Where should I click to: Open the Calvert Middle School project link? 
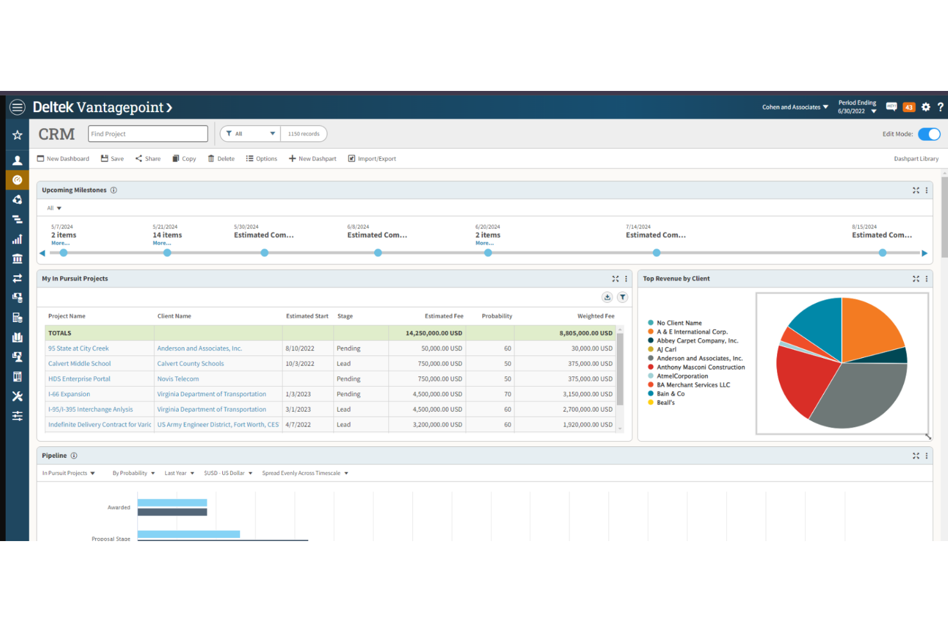79,364
